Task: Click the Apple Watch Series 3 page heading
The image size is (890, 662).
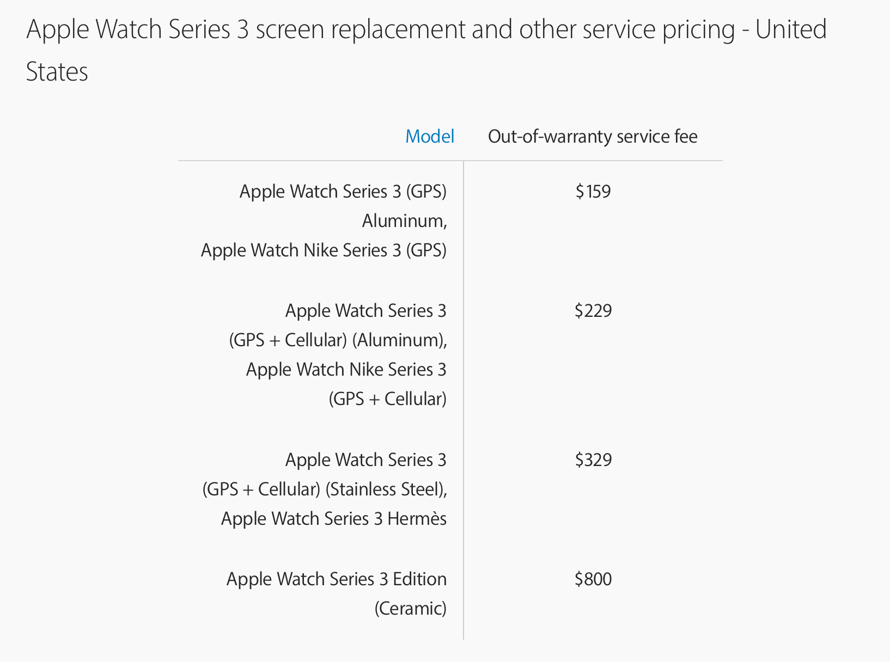Action: [426, 29]
